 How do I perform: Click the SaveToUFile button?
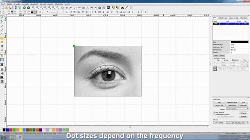pyautogui.click(x=219, y=105)
